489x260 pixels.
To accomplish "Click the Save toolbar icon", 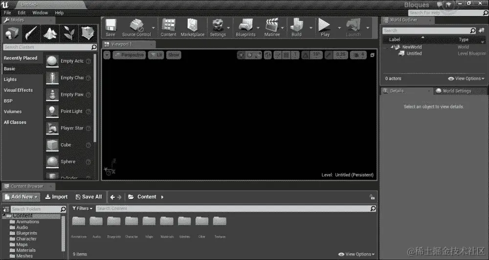I will click(111, 28).
